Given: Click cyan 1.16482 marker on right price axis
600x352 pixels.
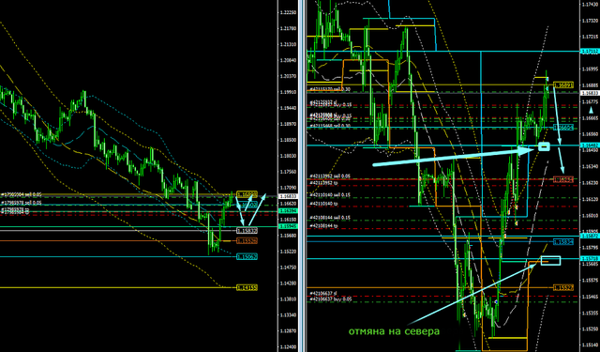Looking at the screenshot, I should tap(590, 145).
